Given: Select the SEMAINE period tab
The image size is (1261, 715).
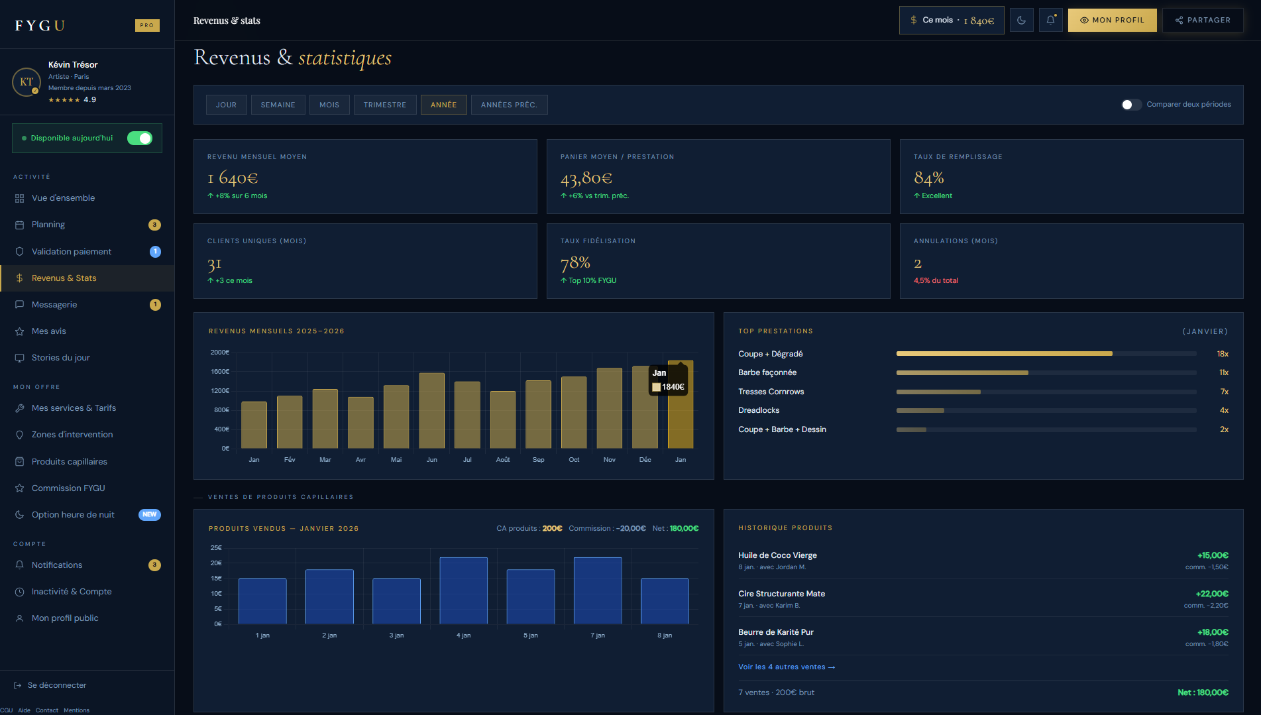Looking at the screenshot, I should coord(278,105).
